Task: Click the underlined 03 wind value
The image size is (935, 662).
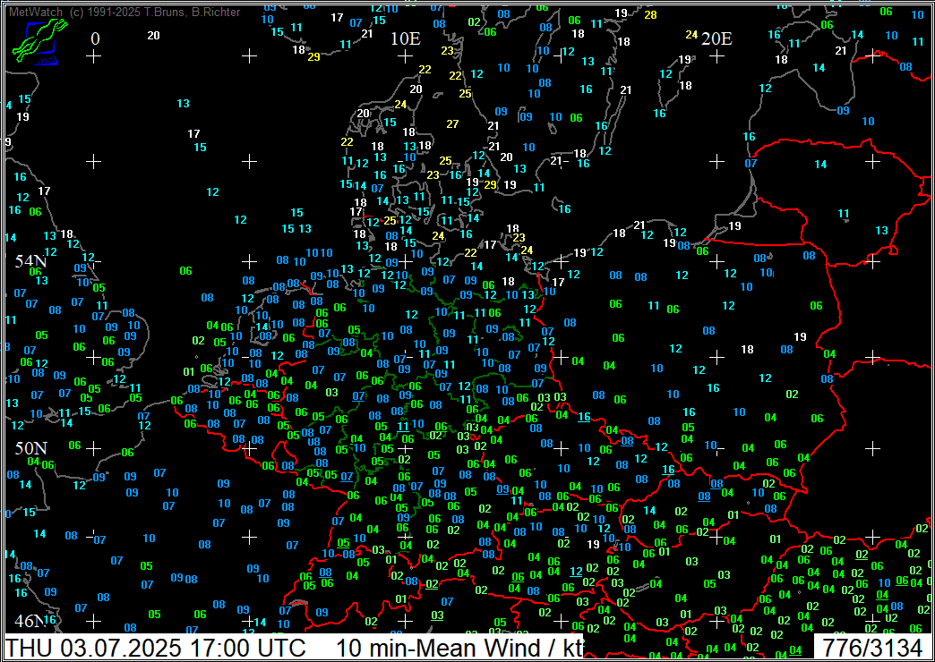Action: [x=438, y=615]
